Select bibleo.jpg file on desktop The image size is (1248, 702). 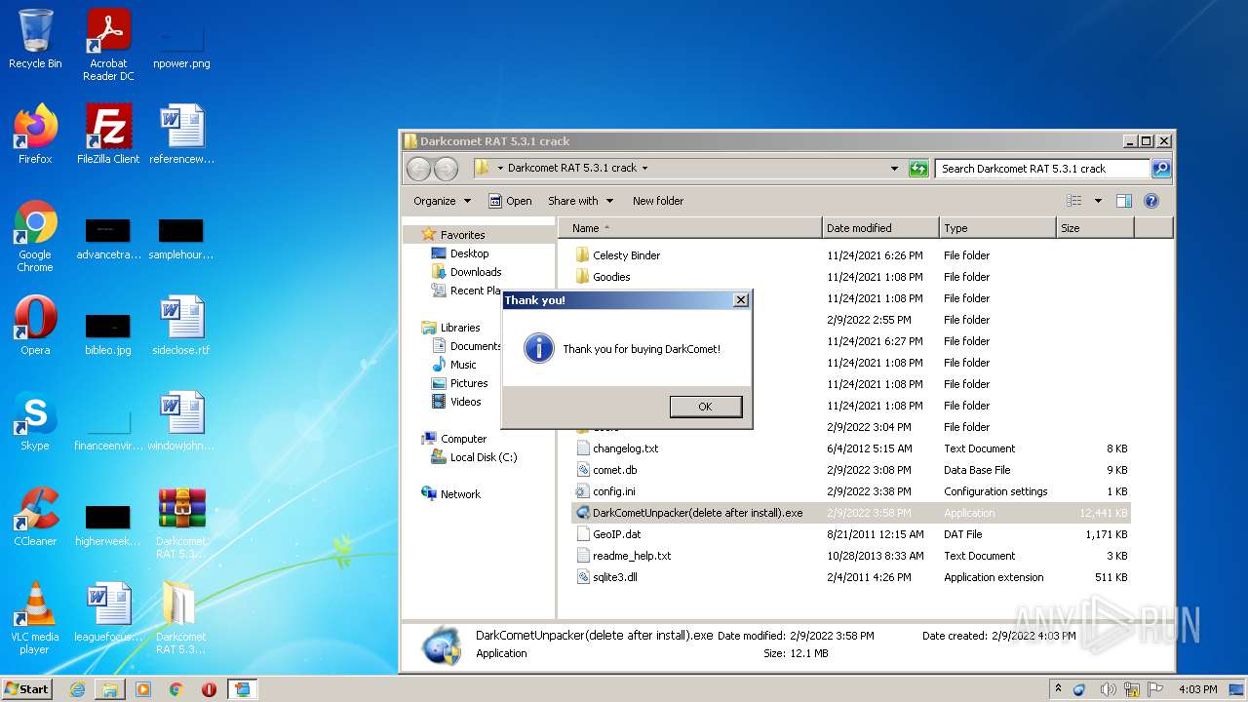pyautogui.click(x=108, y=334)
